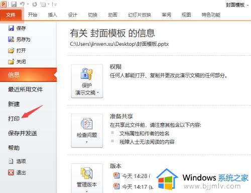
Task: Click the 检查问题 button
Action: coord(87,131)
